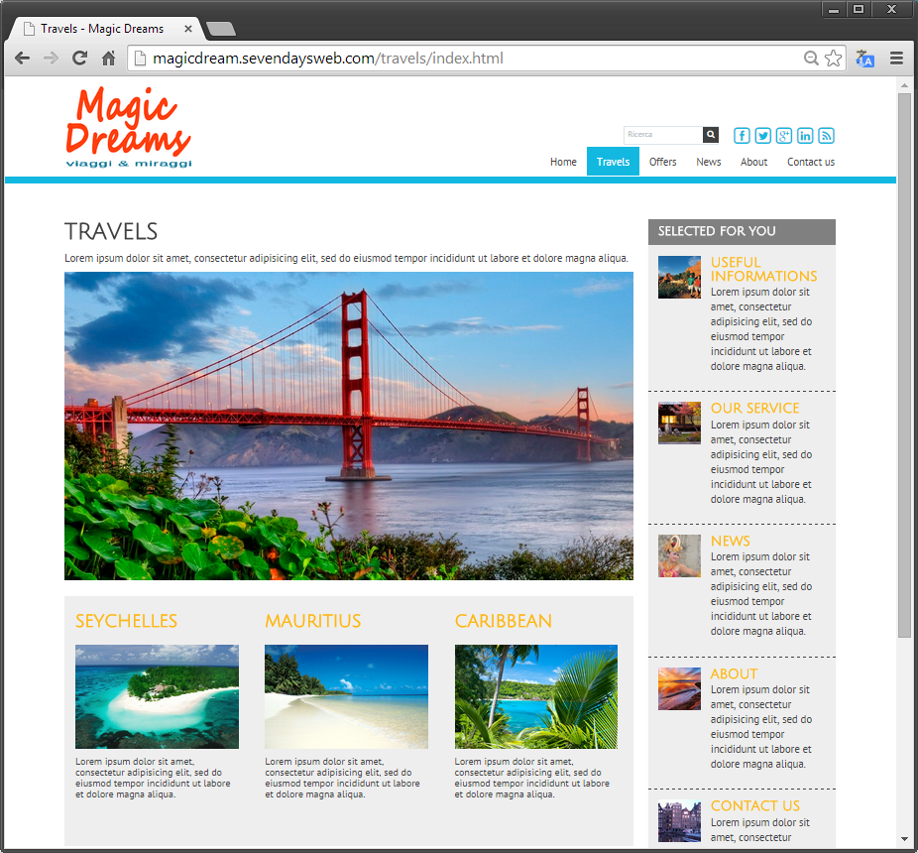The height and width of the screenshot is (853, 918).
Task: Click the scrollbar down arrow
Action: (904, 838)
